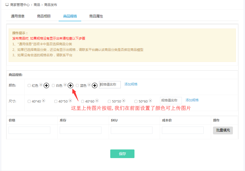The height and width of the screenshot is (171, 245).
Task: Click 添加规格 link in the color row
Action: (x=131, y=84)
